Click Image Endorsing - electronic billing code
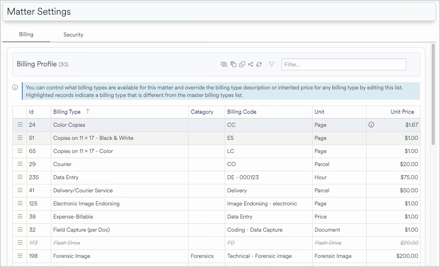 [262, 203]
